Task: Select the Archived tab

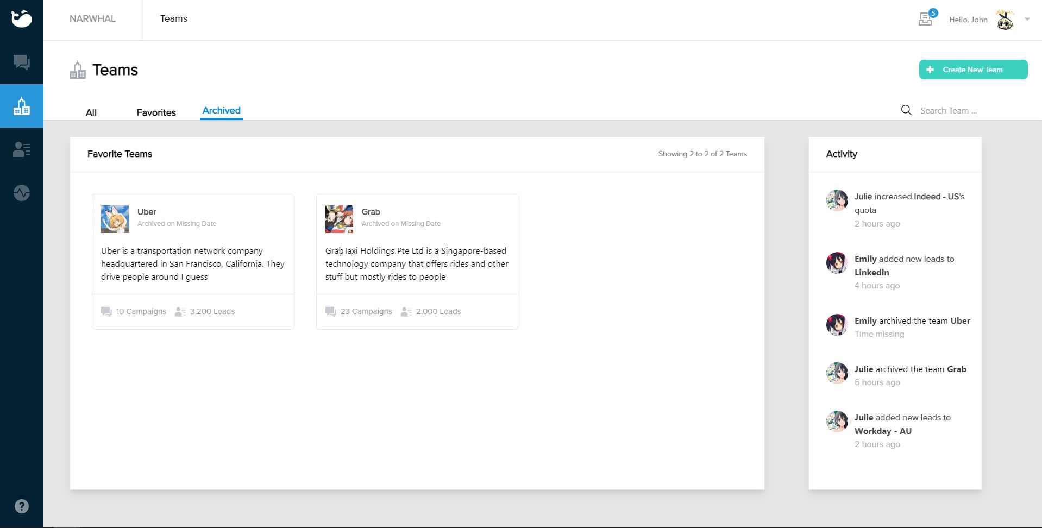Action: pos(222,110)
